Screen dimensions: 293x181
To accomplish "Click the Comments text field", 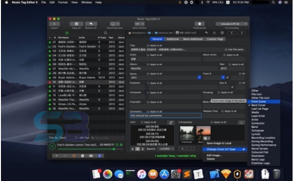I will tap(166, 116).
